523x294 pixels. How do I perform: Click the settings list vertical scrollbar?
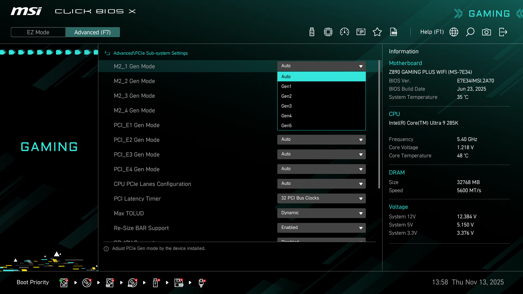[x=379, y=124]
